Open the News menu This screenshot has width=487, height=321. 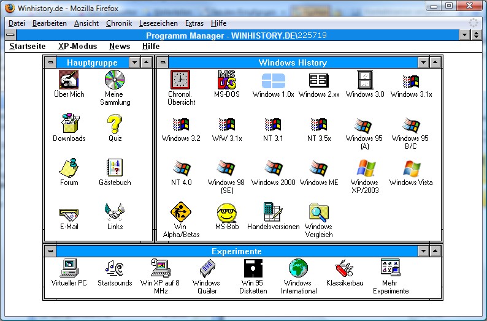pos(120,46)
